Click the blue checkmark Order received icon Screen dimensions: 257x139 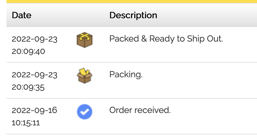[85, 112]
